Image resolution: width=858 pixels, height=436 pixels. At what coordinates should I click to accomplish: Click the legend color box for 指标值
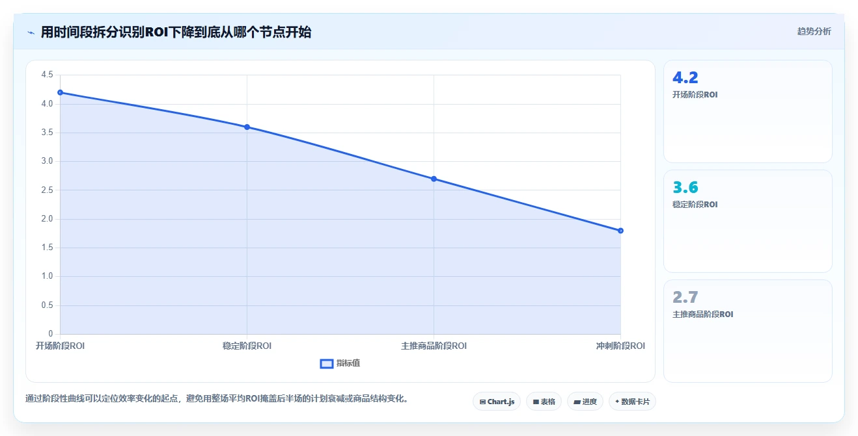tap(327, 363)
